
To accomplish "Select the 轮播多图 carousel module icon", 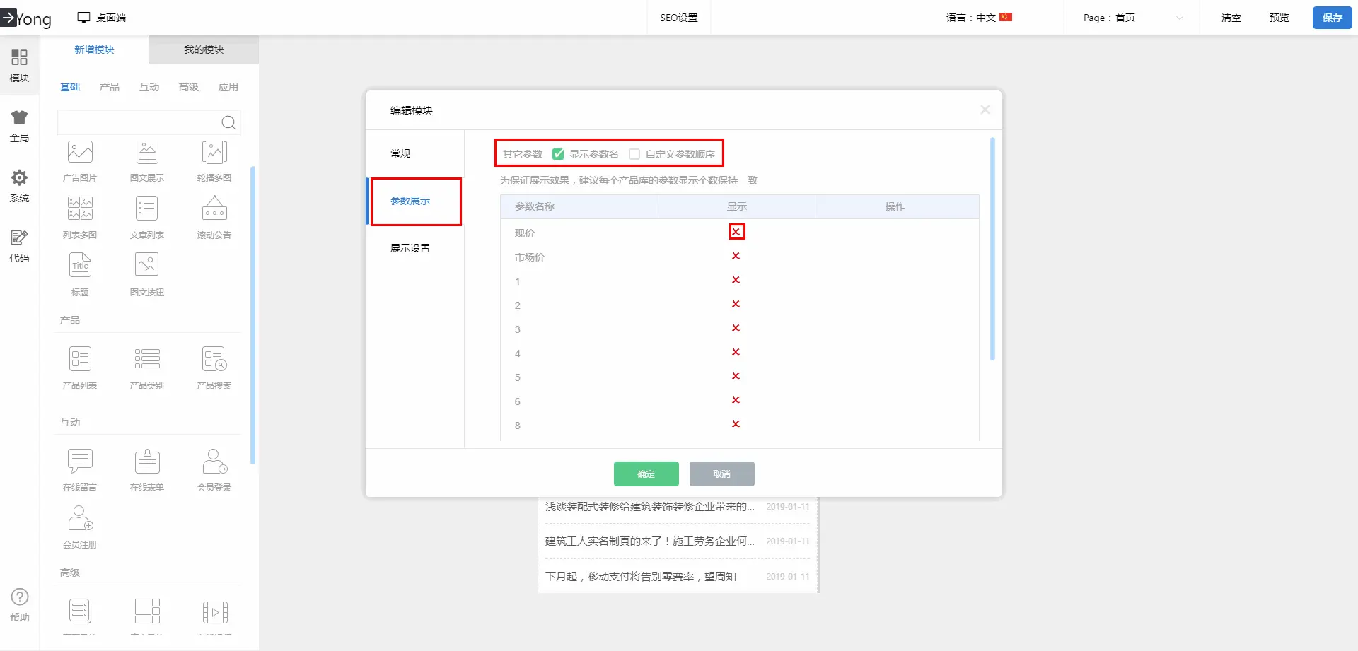I will pos(214,153).
